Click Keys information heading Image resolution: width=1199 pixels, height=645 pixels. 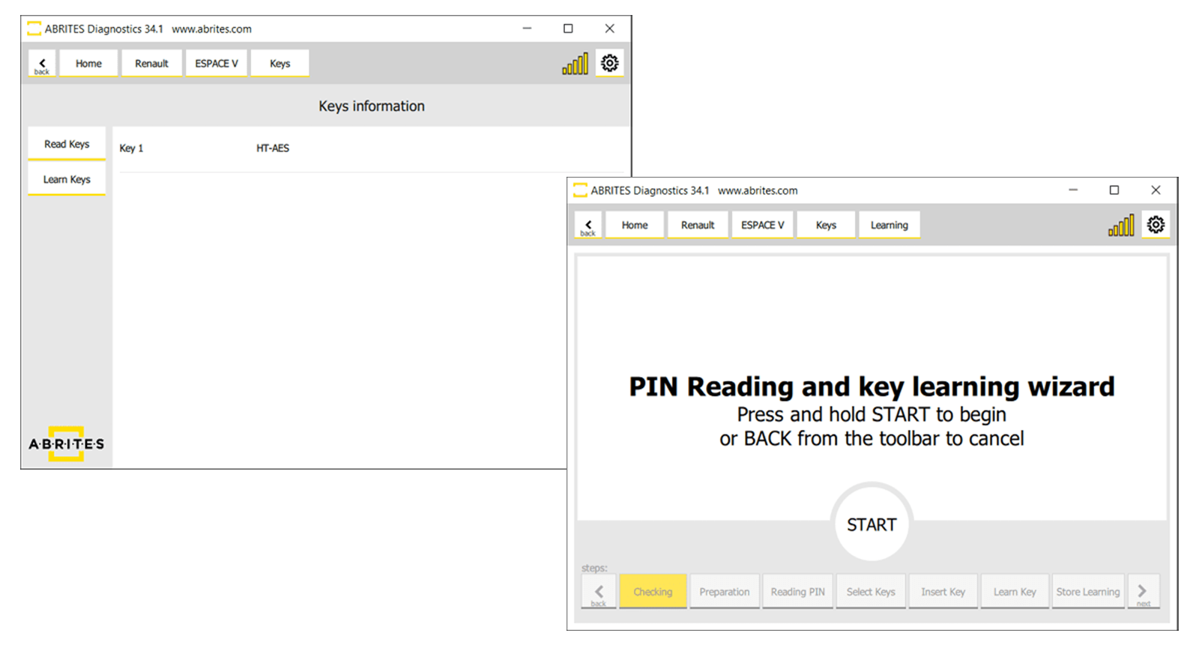[372, 106]
